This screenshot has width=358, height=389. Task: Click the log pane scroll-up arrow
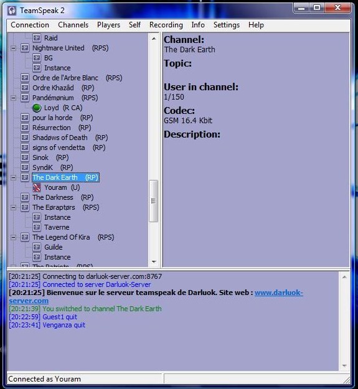coord(344,277)
